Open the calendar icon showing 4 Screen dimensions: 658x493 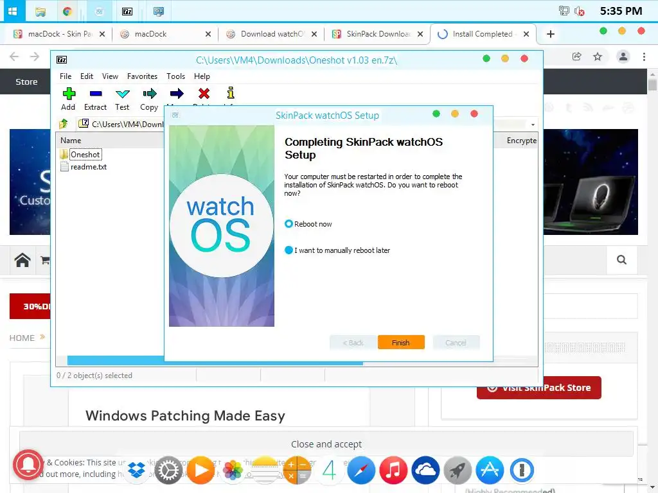[330, 470]
